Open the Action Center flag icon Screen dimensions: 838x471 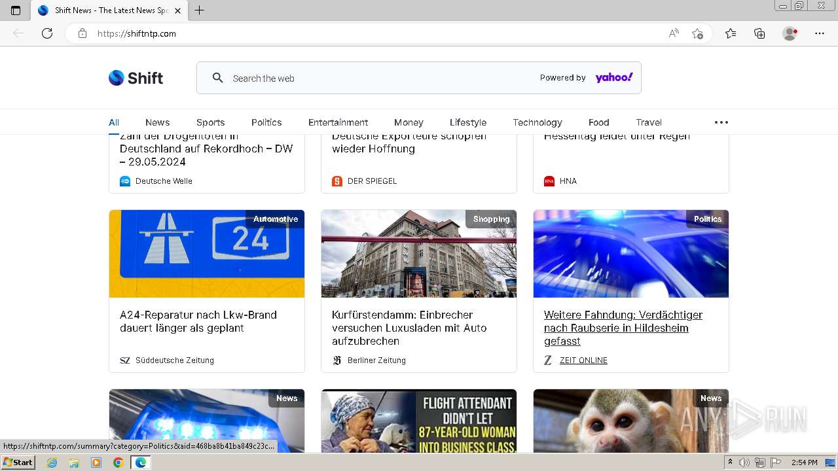click(x=776, y=462)
